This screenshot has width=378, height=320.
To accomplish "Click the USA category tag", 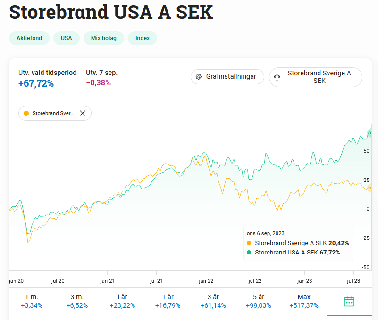I will 67,38.
